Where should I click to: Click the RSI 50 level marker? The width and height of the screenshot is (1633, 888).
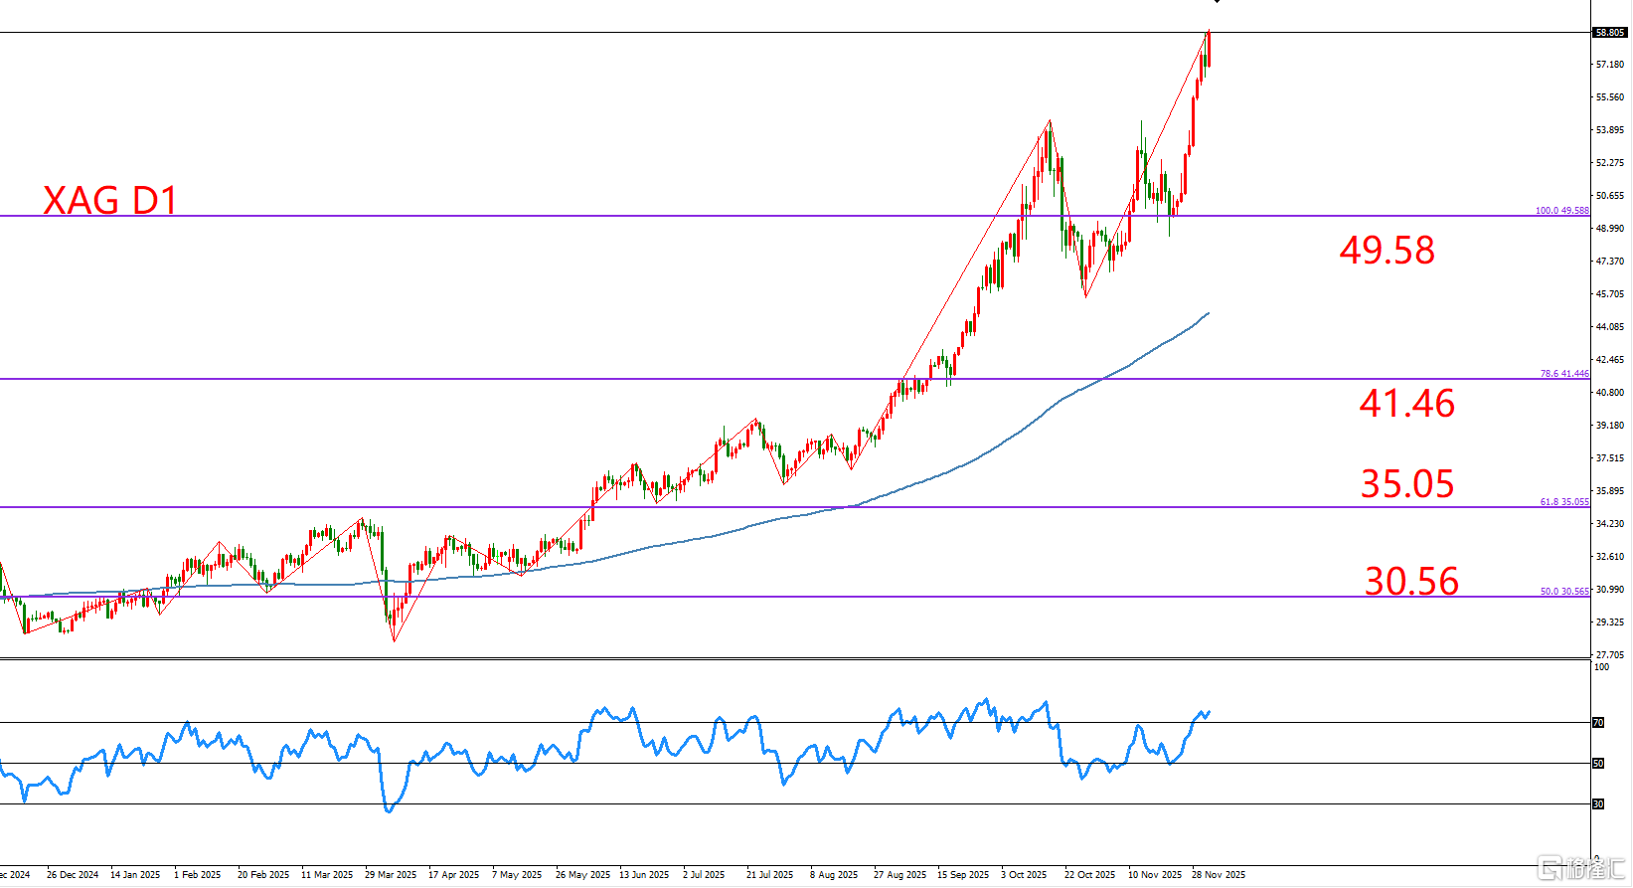(x=1598, y=764)
